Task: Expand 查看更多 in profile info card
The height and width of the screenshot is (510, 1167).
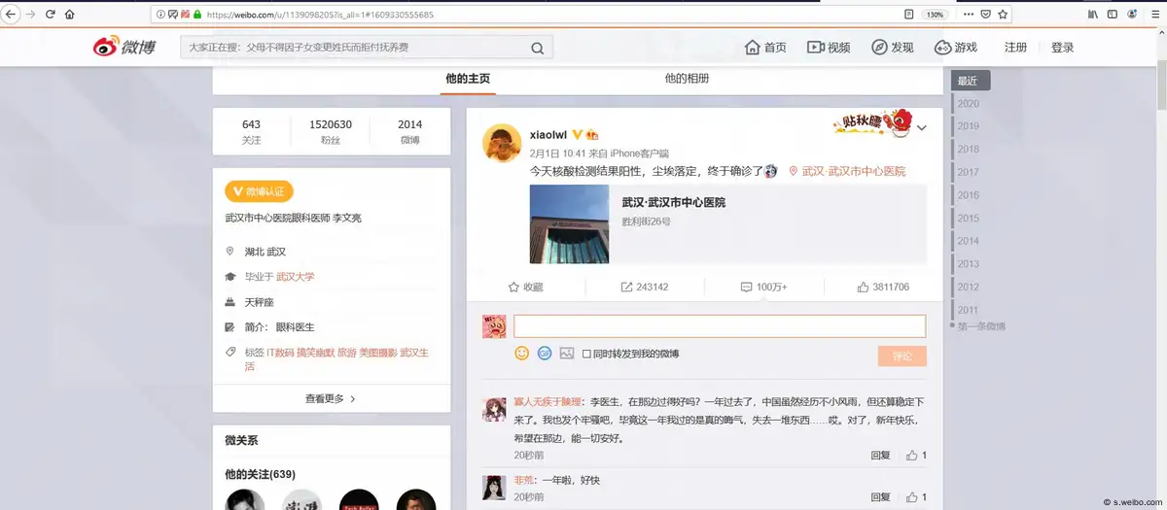Action: click(x=331, y=398)
